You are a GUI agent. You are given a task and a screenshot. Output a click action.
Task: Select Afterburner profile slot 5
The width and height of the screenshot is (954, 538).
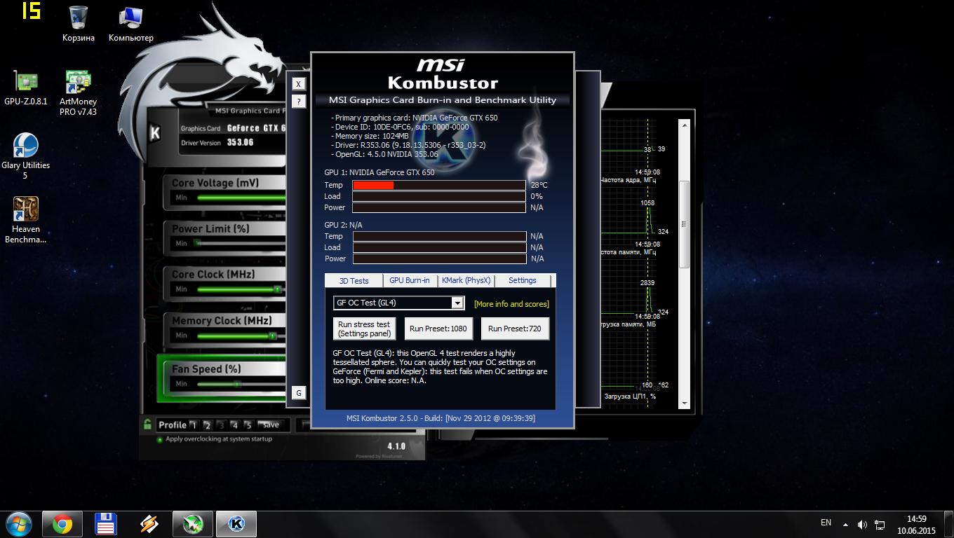tap(248, 425)
